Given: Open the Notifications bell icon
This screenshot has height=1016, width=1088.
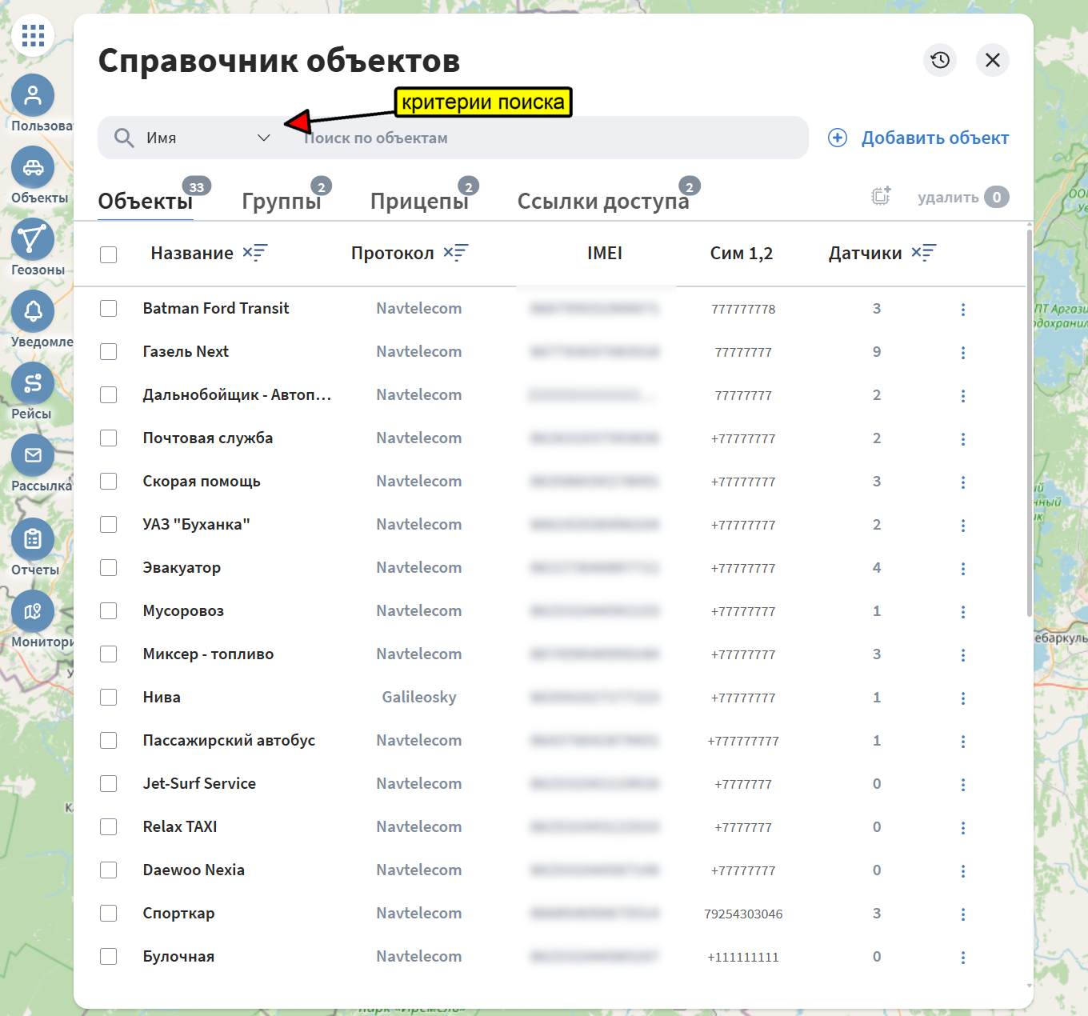Looking at the screenshot, I should (x=33, y=312).
